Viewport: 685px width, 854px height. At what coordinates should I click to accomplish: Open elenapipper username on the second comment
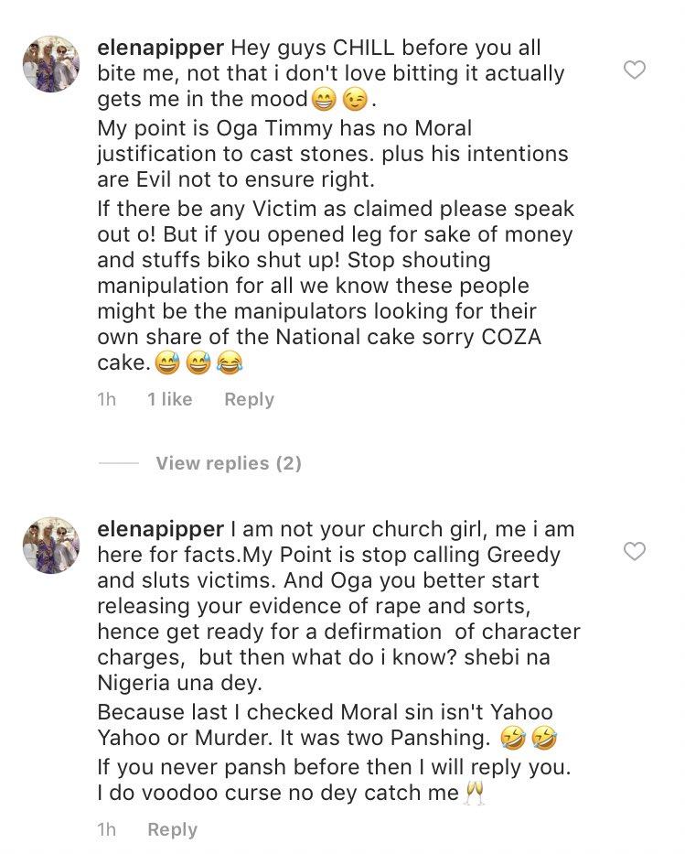pos(160,529)
